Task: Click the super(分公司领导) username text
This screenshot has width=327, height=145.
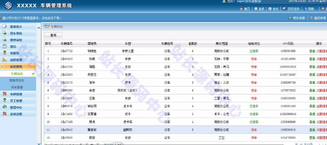Action: 249,1
